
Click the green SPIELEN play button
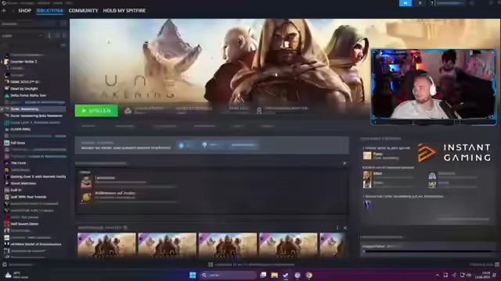(x=96, y=111)
